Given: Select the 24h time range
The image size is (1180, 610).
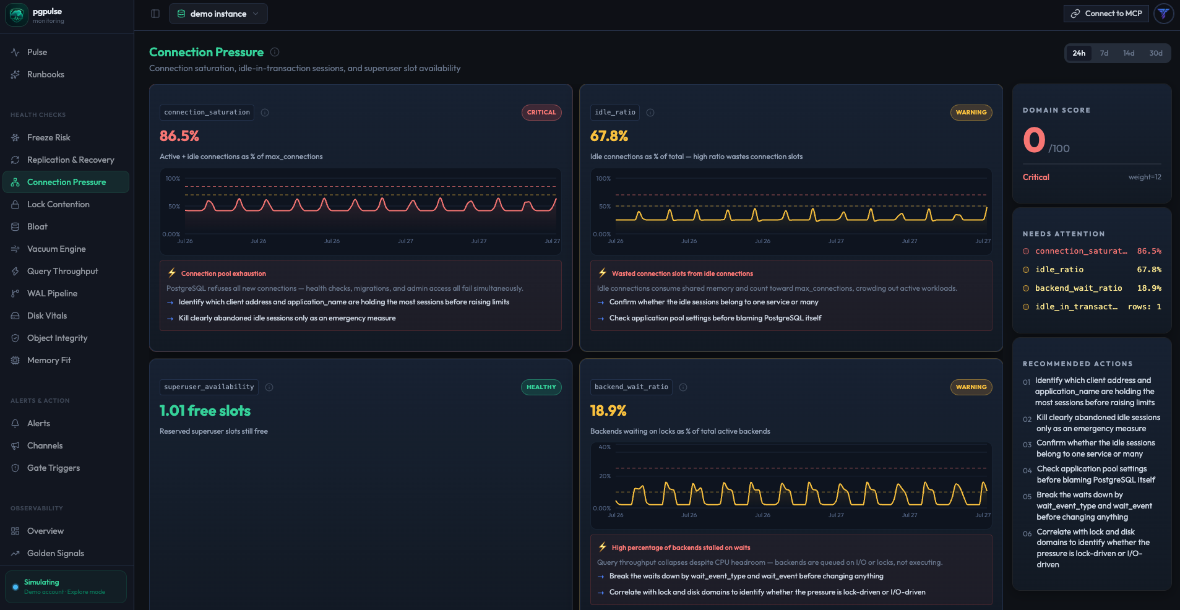Looking at the screenshot, I should (x=1079, y=53).
